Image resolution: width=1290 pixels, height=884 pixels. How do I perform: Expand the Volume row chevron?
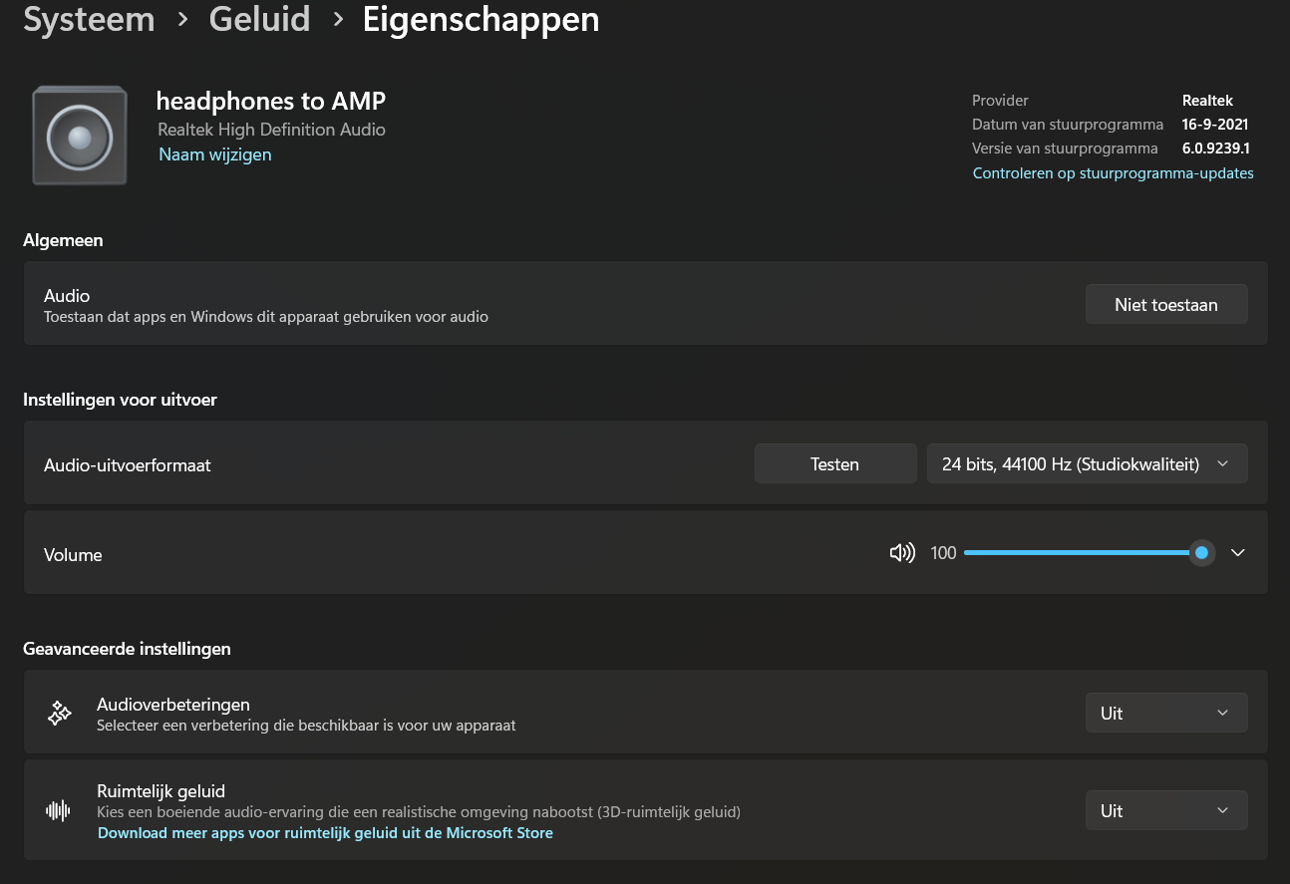1238,553
